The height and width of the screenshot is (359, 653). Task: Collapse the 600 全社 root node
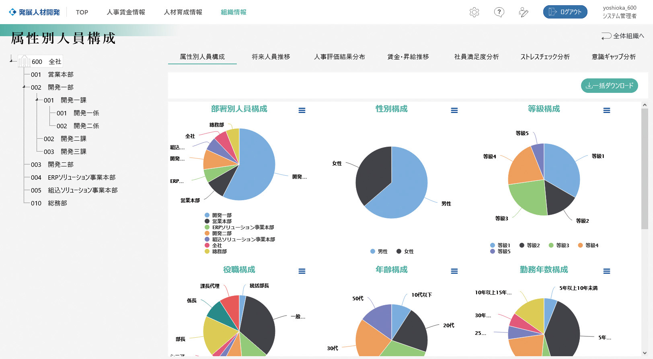coord(11,61)
